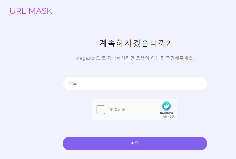Click the question mark in the heading
The image size is (236, 159).
(x=169, y=43)
